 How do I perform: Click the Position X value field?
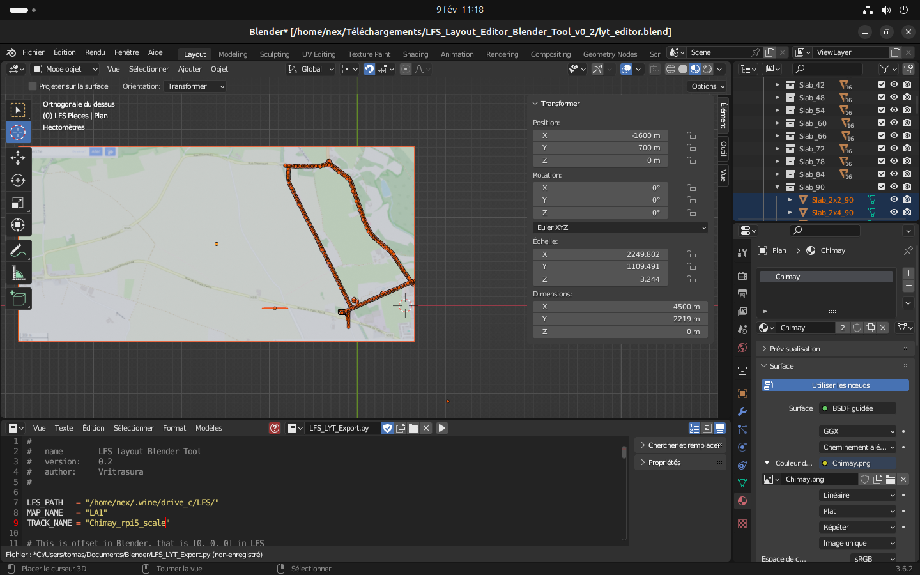point(601,135)
